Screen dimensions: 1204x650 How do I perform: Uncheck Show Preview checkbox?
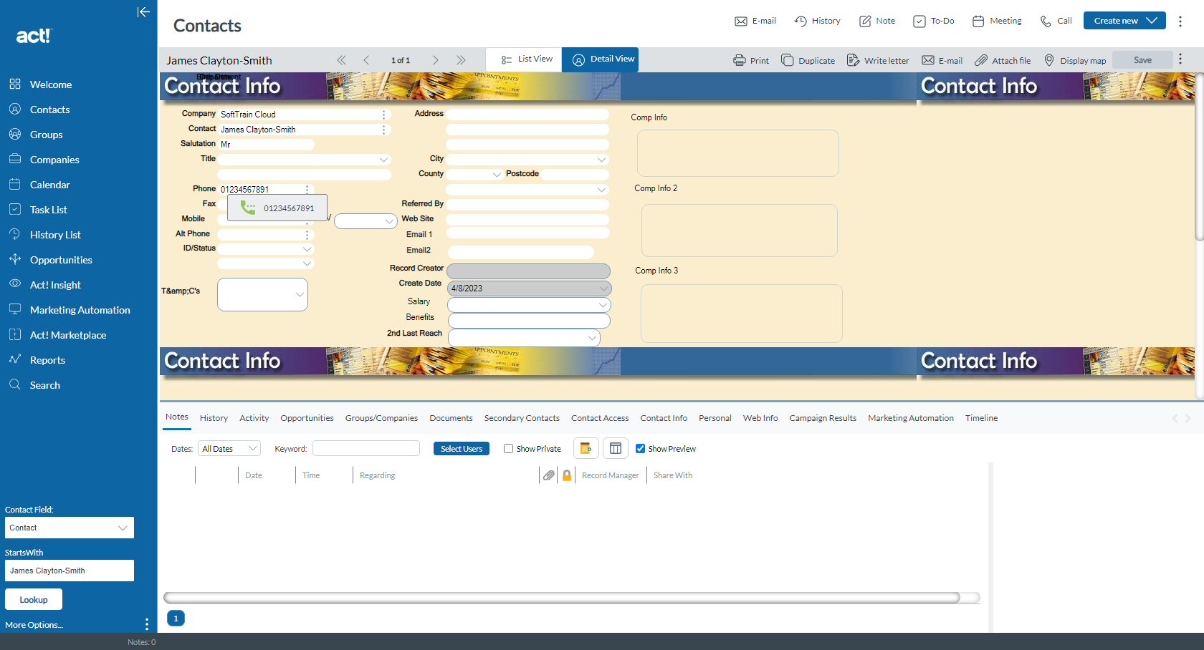click(641, 449)
